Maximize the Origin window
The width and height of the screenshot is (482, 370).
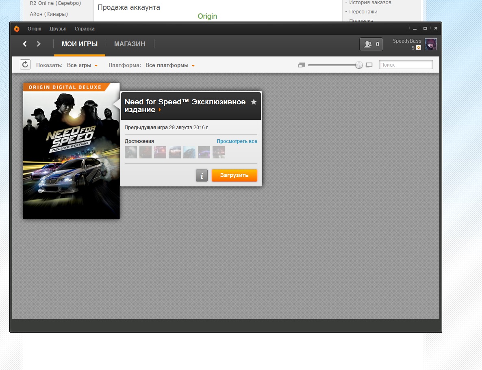point(425,28)
